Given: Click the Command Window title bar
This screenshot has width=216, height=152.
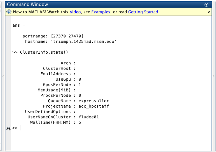Looking at the screenshot, I should tap(95, 5).
